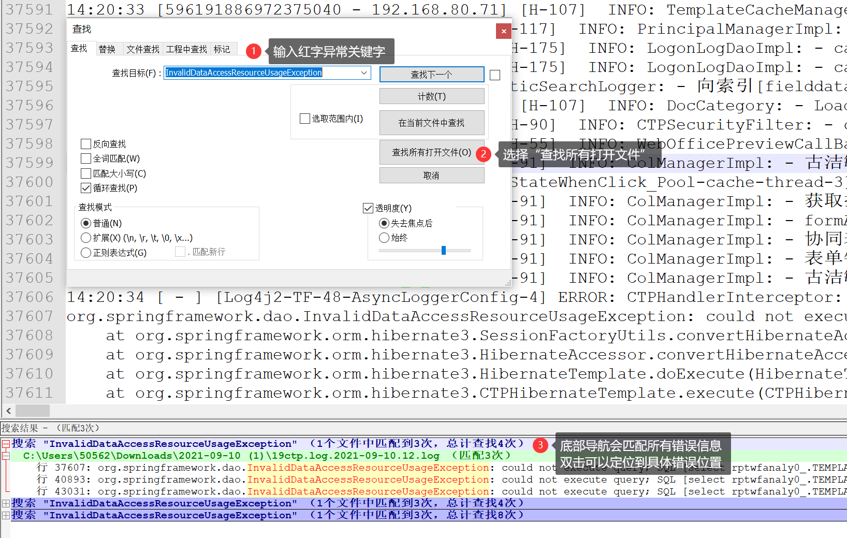Click line number 37591 in the margin

tap(30, 10)
